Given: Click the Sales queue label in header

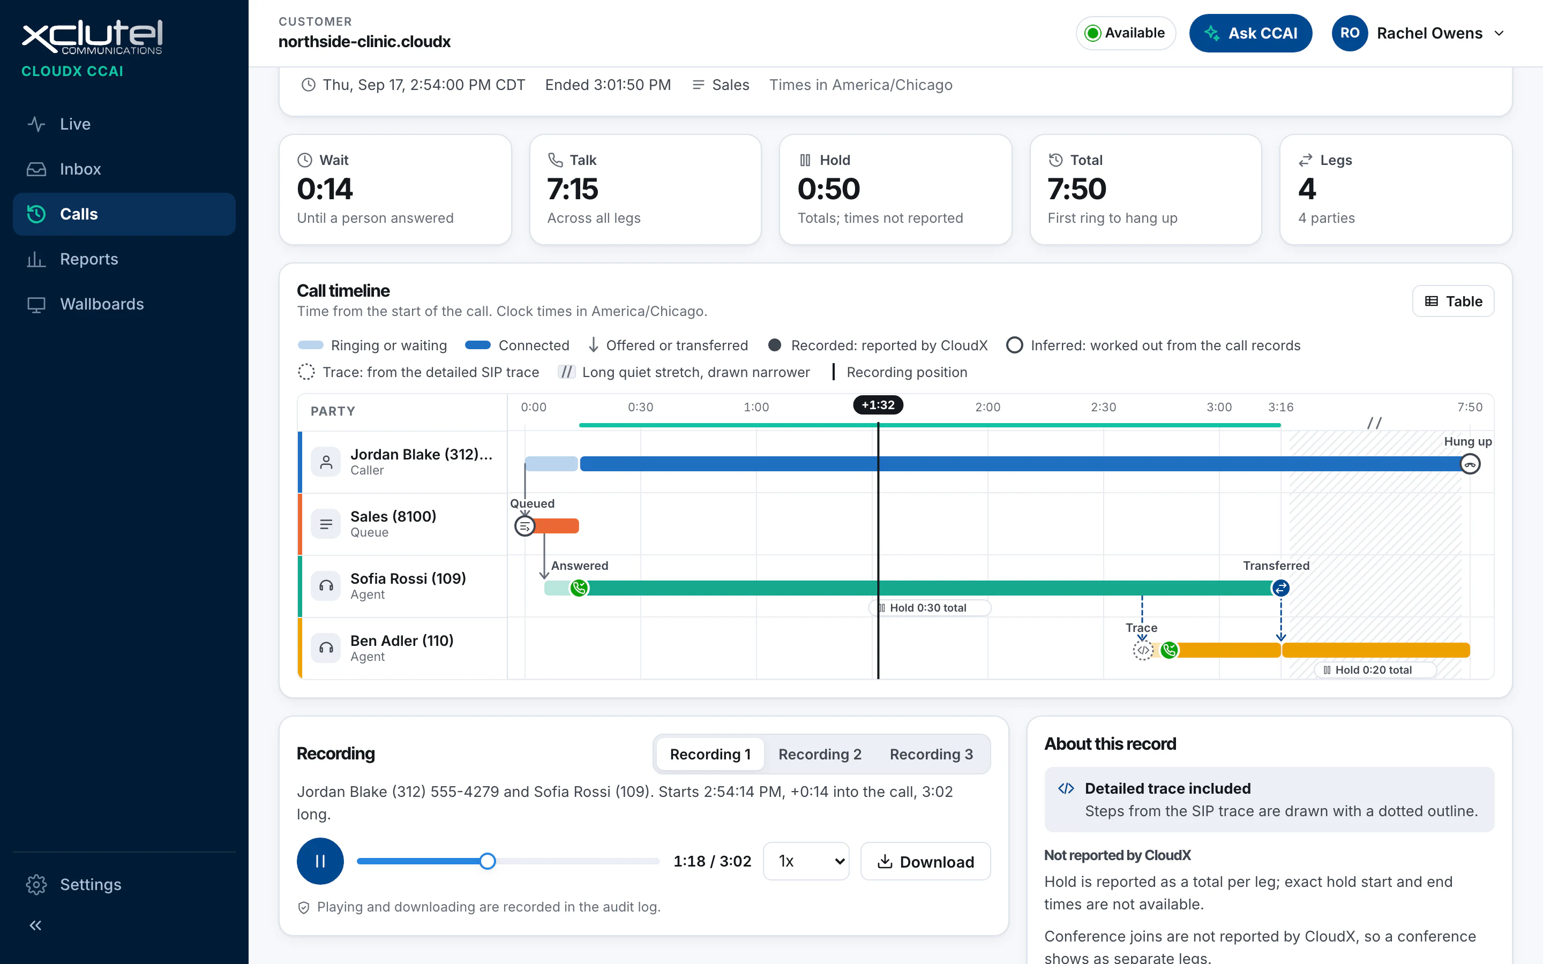Looking at the screenshot, I should coord(730,85).
